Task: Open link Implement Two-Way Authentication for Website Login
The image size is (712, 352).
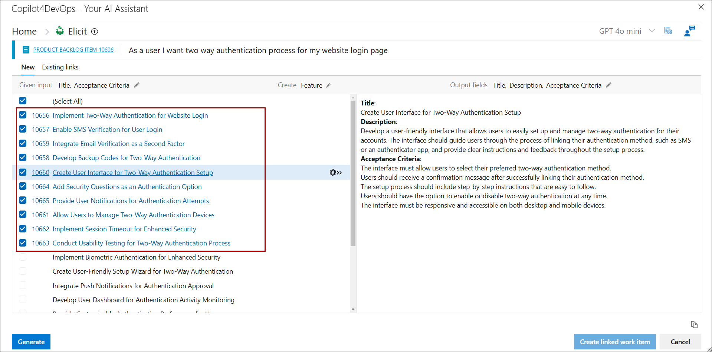Action: (130, 115)
